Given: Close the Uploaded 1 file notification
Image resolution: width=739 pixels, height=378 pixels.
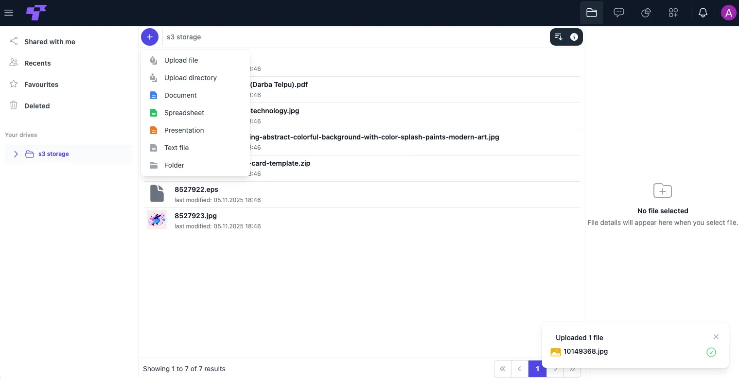Looking at the screenshot, I should (716, 337).
